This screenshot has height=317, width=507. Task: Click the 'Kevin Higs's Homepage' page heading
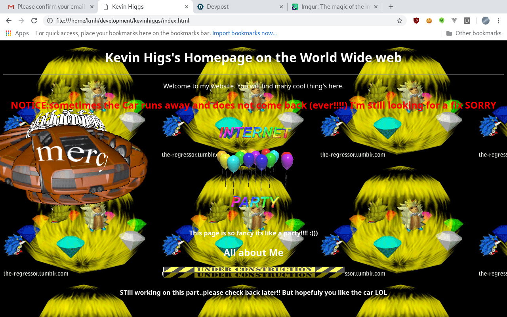click(x=253, y=58)
